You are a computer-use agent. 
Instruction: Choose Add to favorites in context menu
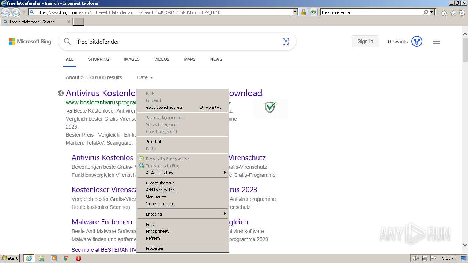click(183, 190)
